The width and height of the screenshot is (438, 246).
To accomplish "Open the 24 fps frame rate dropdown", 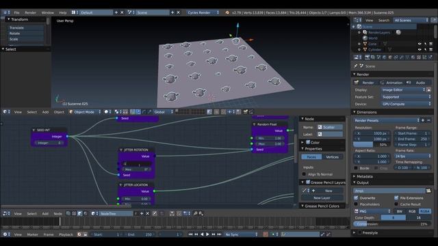I will click(x=413, y=156).
